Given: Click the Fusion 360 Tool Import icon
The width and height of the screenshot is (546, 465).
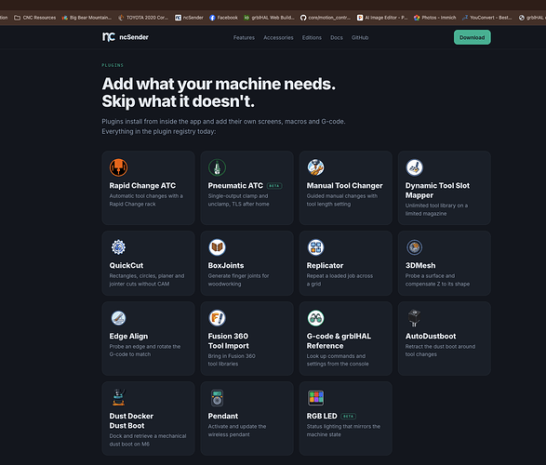Looking at the screenshot, I should [217, 318].
